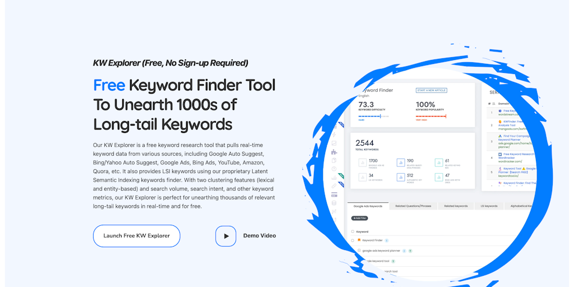The image size is (574, 287).
Task: Open the credit card icon in the sidebar
Action: pos(334,195)
